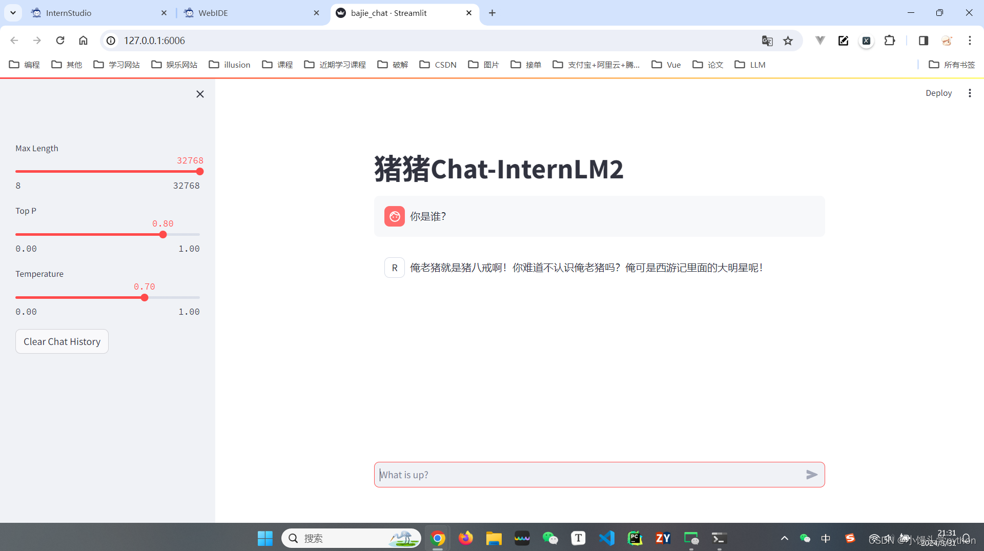
Task: Click the Top P slider handle
Action: 163,235
